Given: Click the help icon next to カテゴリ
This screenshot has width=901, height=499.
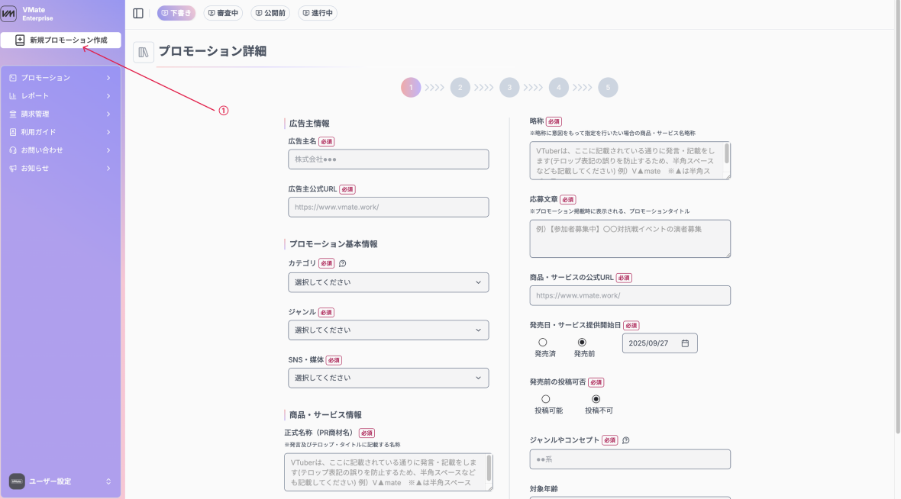Looking at the screenshot, I should pos(342,263).
